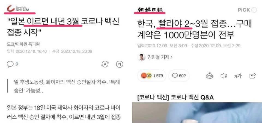
Task: Open the Japan vaccine headline
Action: point(63,27)
